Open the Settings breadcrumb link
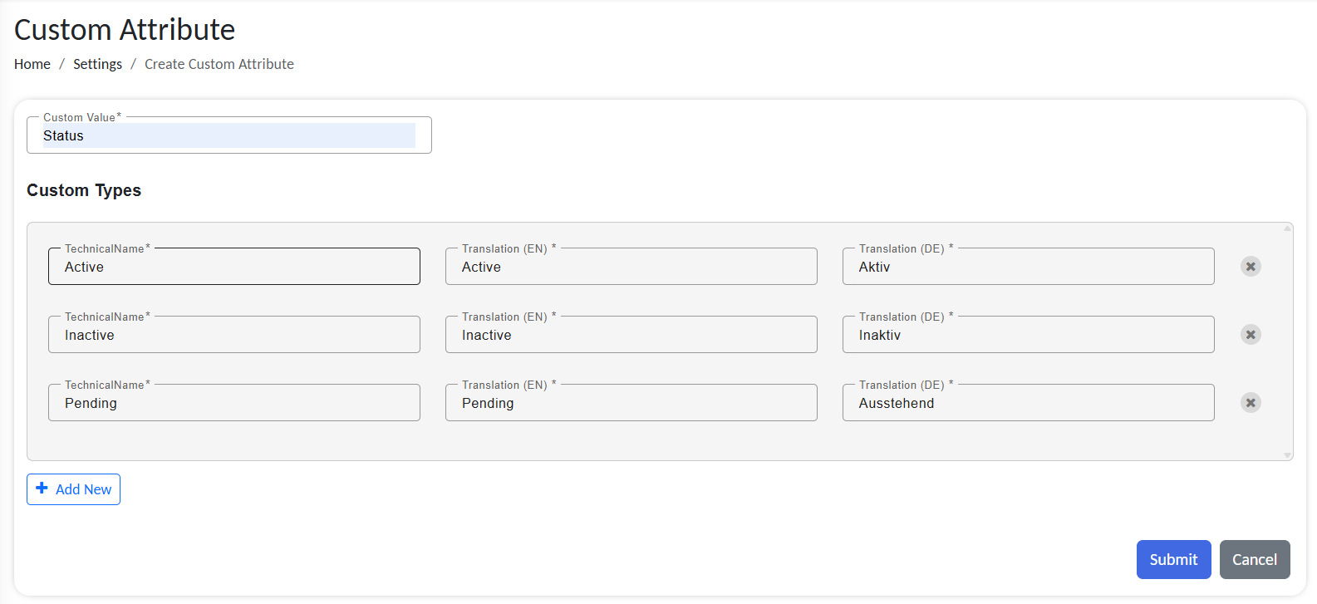 [x=97, y=64]
